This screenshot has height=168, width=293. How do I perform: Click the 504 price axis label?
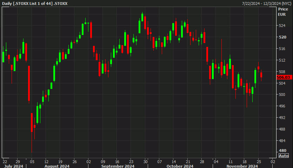tap(282, 83)
